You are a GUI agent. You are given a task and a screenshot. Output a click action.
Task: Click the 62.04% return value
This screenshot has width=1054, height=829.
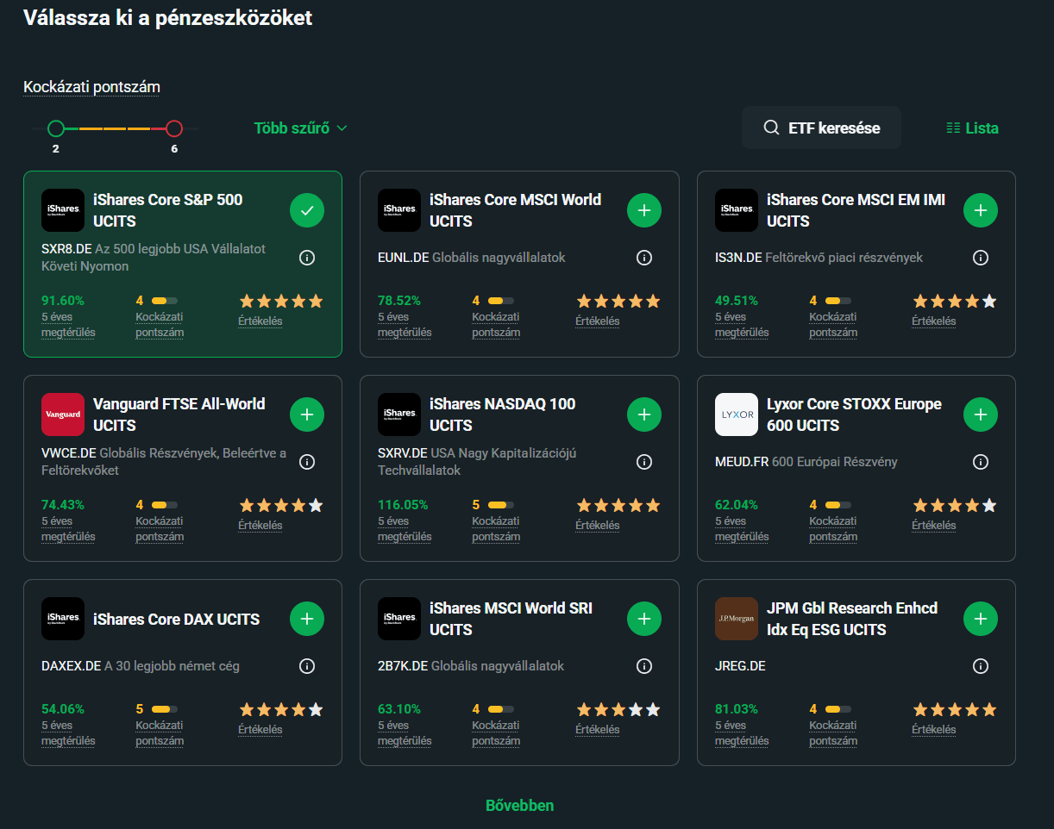[x=737, y=505]
